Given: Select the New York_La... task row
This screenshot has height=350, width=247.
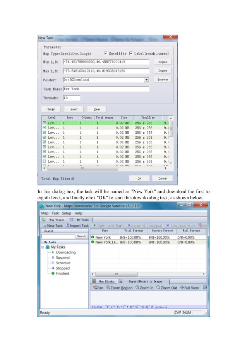Looking at the screenshot, I should tap(148, 242).
